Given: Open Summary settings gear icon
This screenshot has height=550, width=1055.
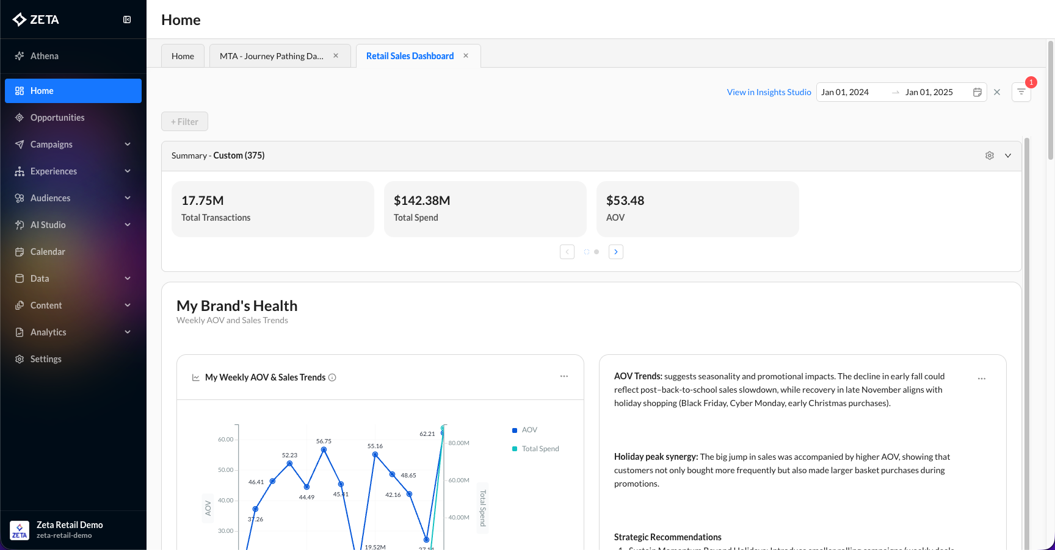Looking at the screenshot, I should (x=990, y=155).
